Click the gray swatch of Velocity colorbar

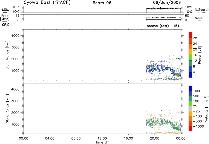pos(190,108)
